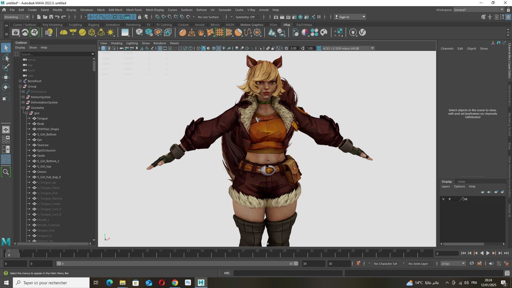512x288 pixels.
Task: Open the ACES color transform dropdown
Action: (348, 48)
